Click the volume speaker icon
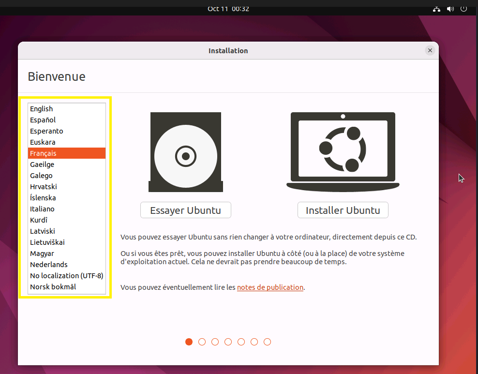 point(450,9)
